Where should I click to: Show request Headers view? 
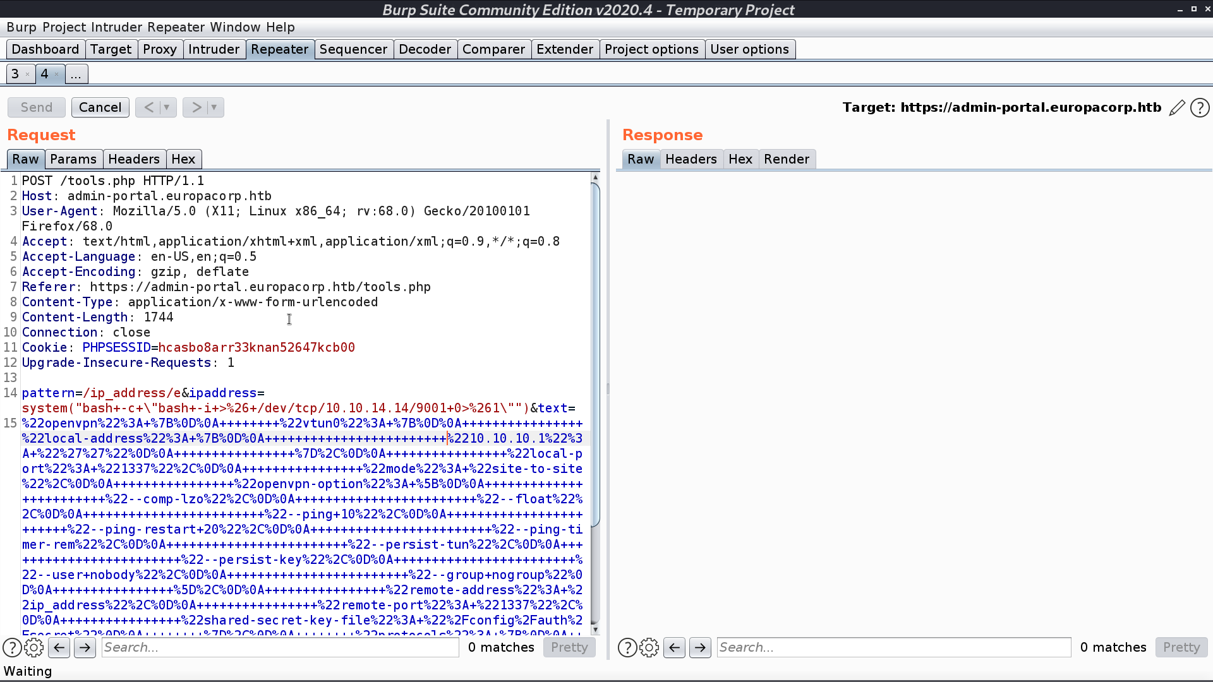(134, 159)
